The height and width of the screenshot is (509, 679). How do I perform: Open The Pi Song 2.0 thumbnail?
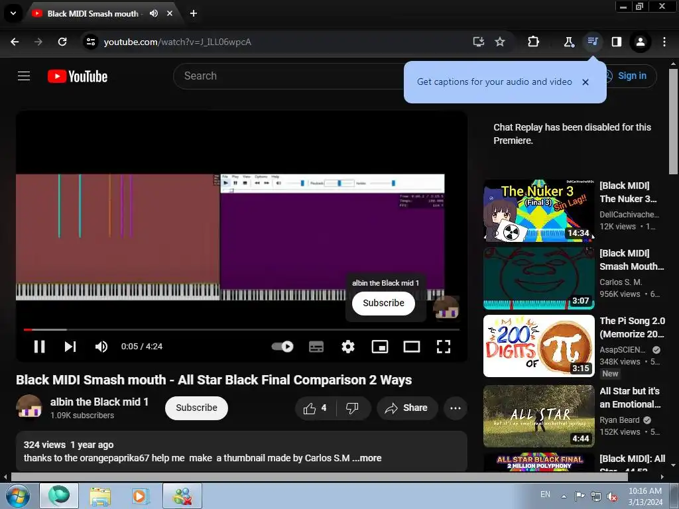click(538, 346)
